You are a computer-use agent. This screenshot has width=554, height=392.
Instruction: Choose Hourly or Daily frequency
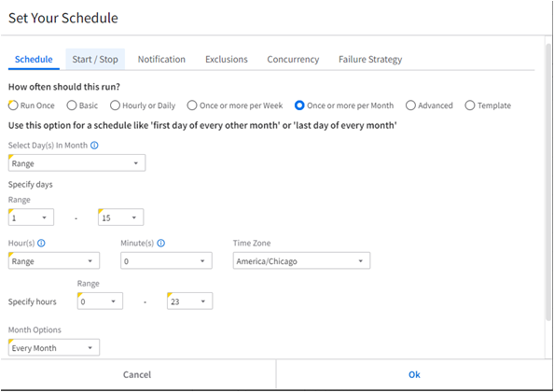pyautogui.click(x=115, y=105)
